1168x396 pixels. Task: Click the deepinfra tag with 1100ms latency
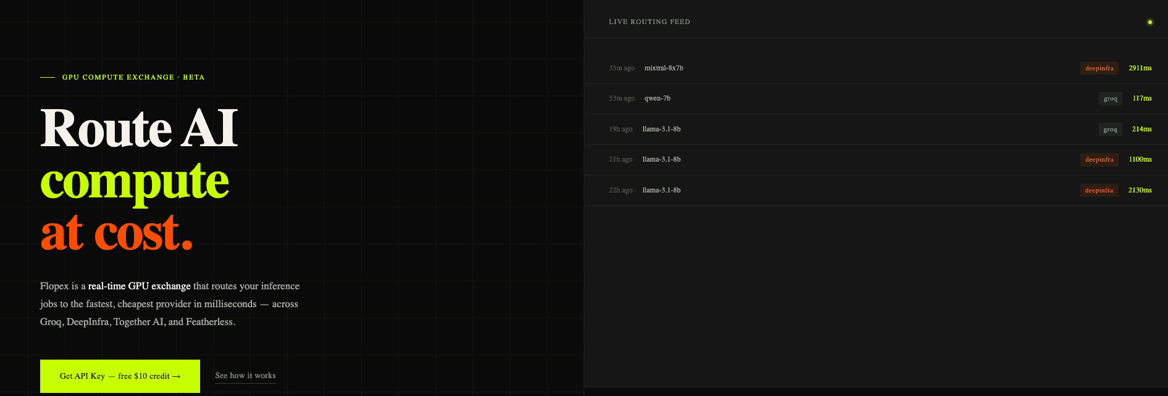1099,160
